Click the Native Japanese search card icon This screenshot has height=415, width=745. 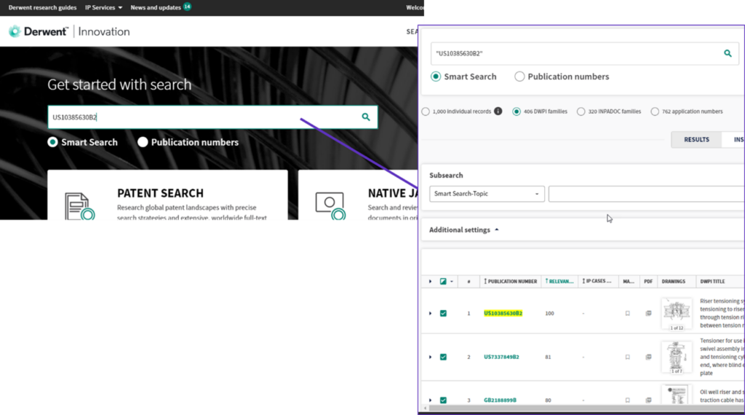click(330, 206)
